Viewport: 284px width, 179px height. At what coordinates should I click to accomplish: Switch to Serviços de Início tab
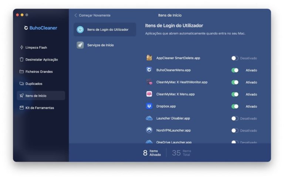pos(100,45)
